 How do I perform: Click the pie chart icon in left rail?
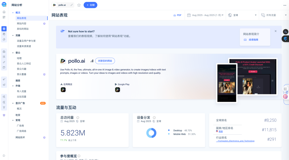pyautogui.click(x=4, y=39)
